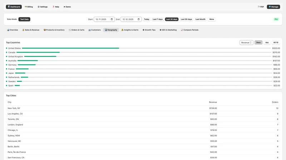Select the Today date range
Screen dimensions: 286x160
pyautogui.click(x=147, y=19)
